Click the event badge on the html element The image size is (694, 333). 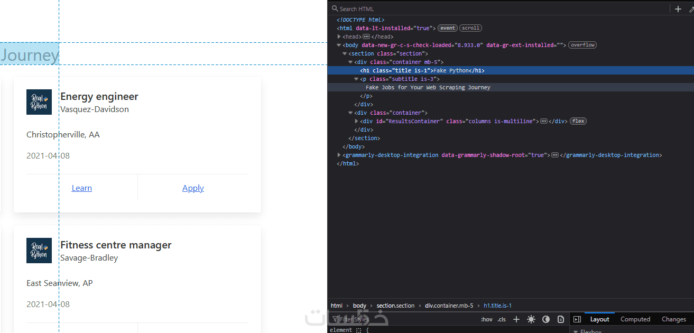448,28
